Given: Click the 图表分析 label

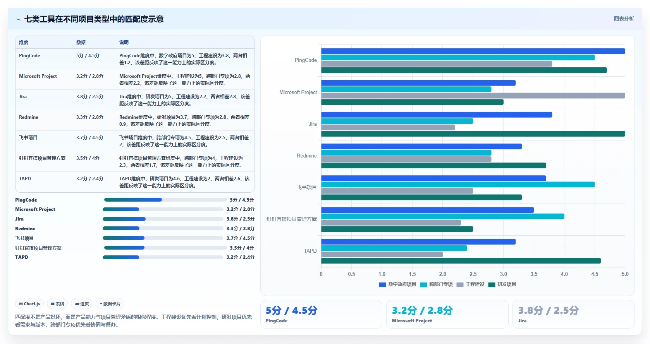Looking at the screenshot, I should click(624, 19).
